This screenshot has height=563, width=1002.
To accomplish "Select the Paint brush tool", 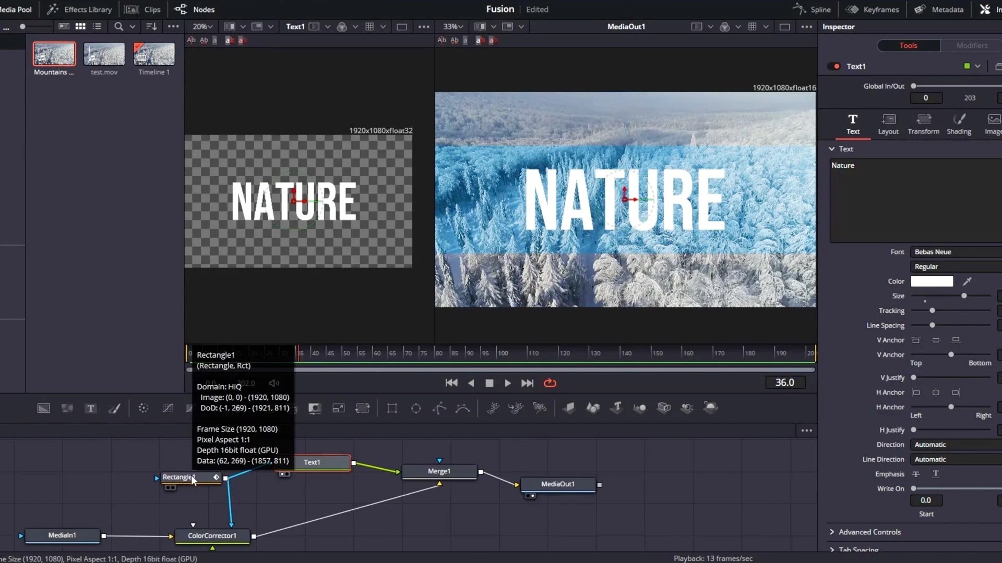I will click(x=114, y=408).
